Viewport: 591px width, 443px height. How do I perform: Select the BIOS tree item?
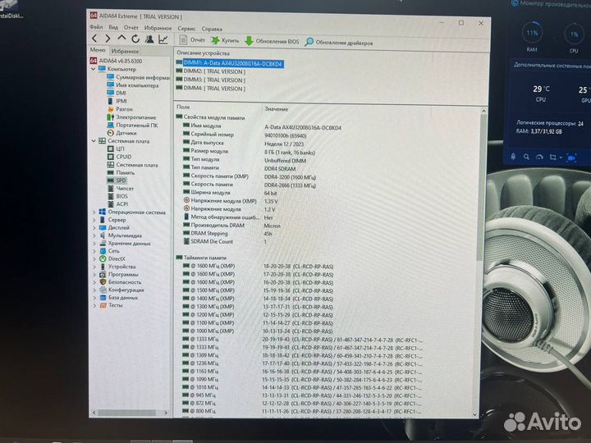tap(118, 196)
